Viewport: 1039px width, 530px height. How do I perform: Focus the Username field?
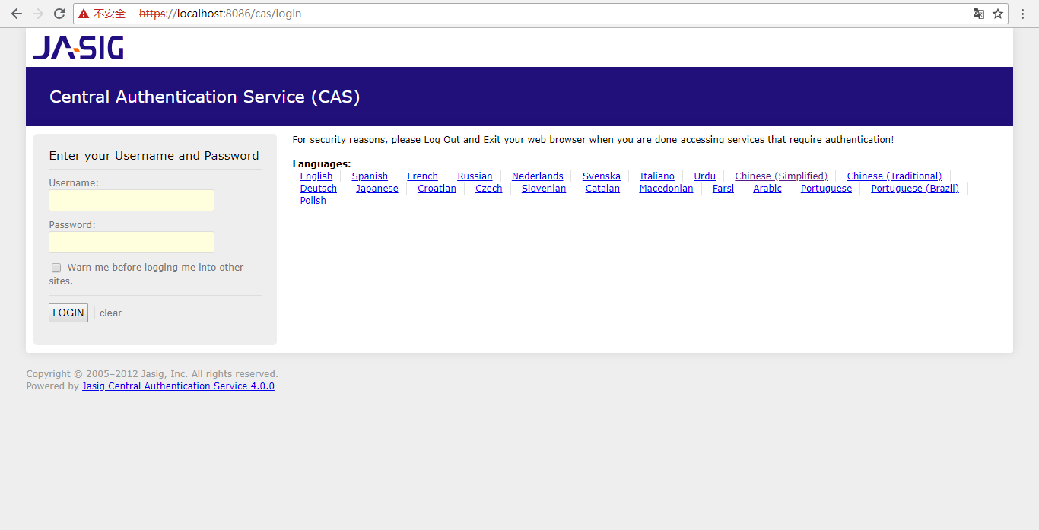point(132,201)
